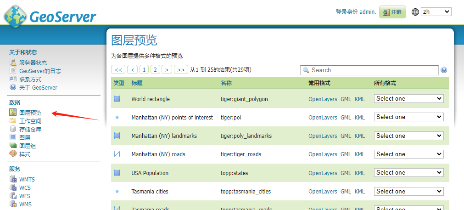Image resolution: width=464 pixels, height=210 pixels.
Task: Sort table by 标题 column header
Action: tap(137, 83)
